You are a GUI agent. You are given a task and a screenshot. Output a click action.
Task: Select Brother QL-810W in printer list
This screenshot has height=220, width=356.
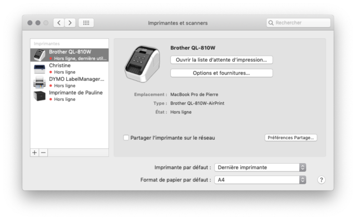70,55
